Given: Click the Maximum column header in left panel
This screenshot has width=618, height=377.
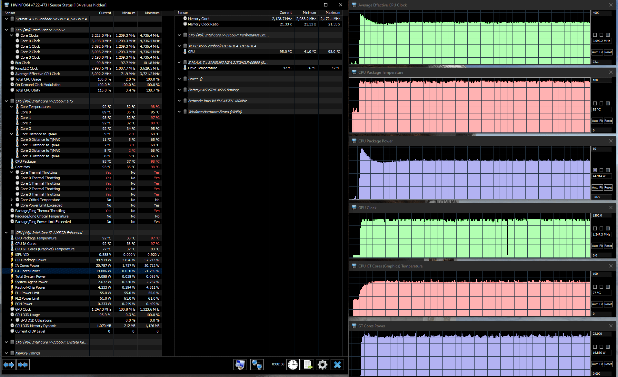Looking at the screenshot, I should [152, 13].
